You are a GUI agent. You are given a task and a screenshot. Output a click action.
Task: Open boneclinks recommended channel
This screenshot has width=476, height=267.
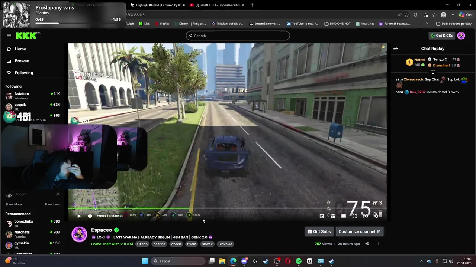click(x=33, y=223)
